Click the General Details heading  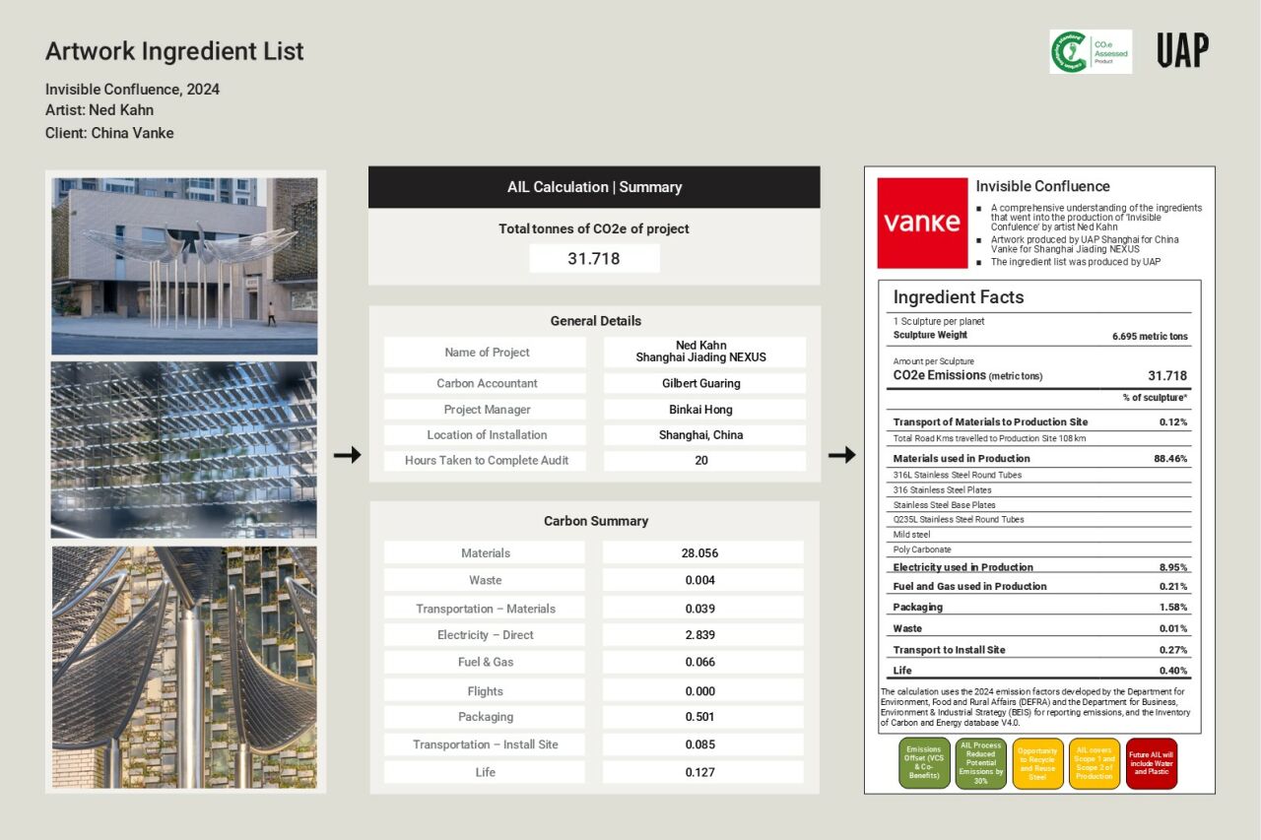pyautogui.click(x=595, y=321)
